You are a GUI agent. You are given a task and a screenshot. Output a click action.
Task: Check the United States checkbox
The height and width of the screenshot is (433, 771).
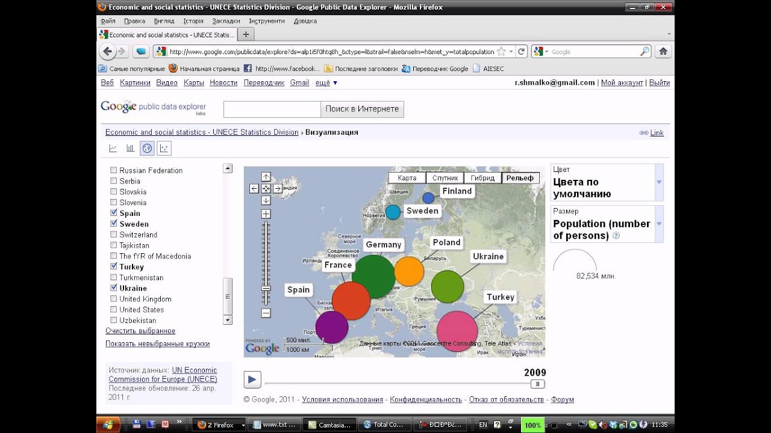[113, 310]
